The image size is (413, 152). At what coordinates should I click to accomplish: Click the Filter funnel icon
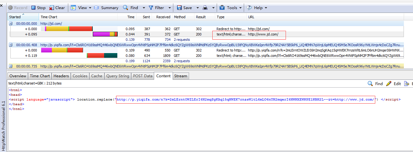(151, 8)
